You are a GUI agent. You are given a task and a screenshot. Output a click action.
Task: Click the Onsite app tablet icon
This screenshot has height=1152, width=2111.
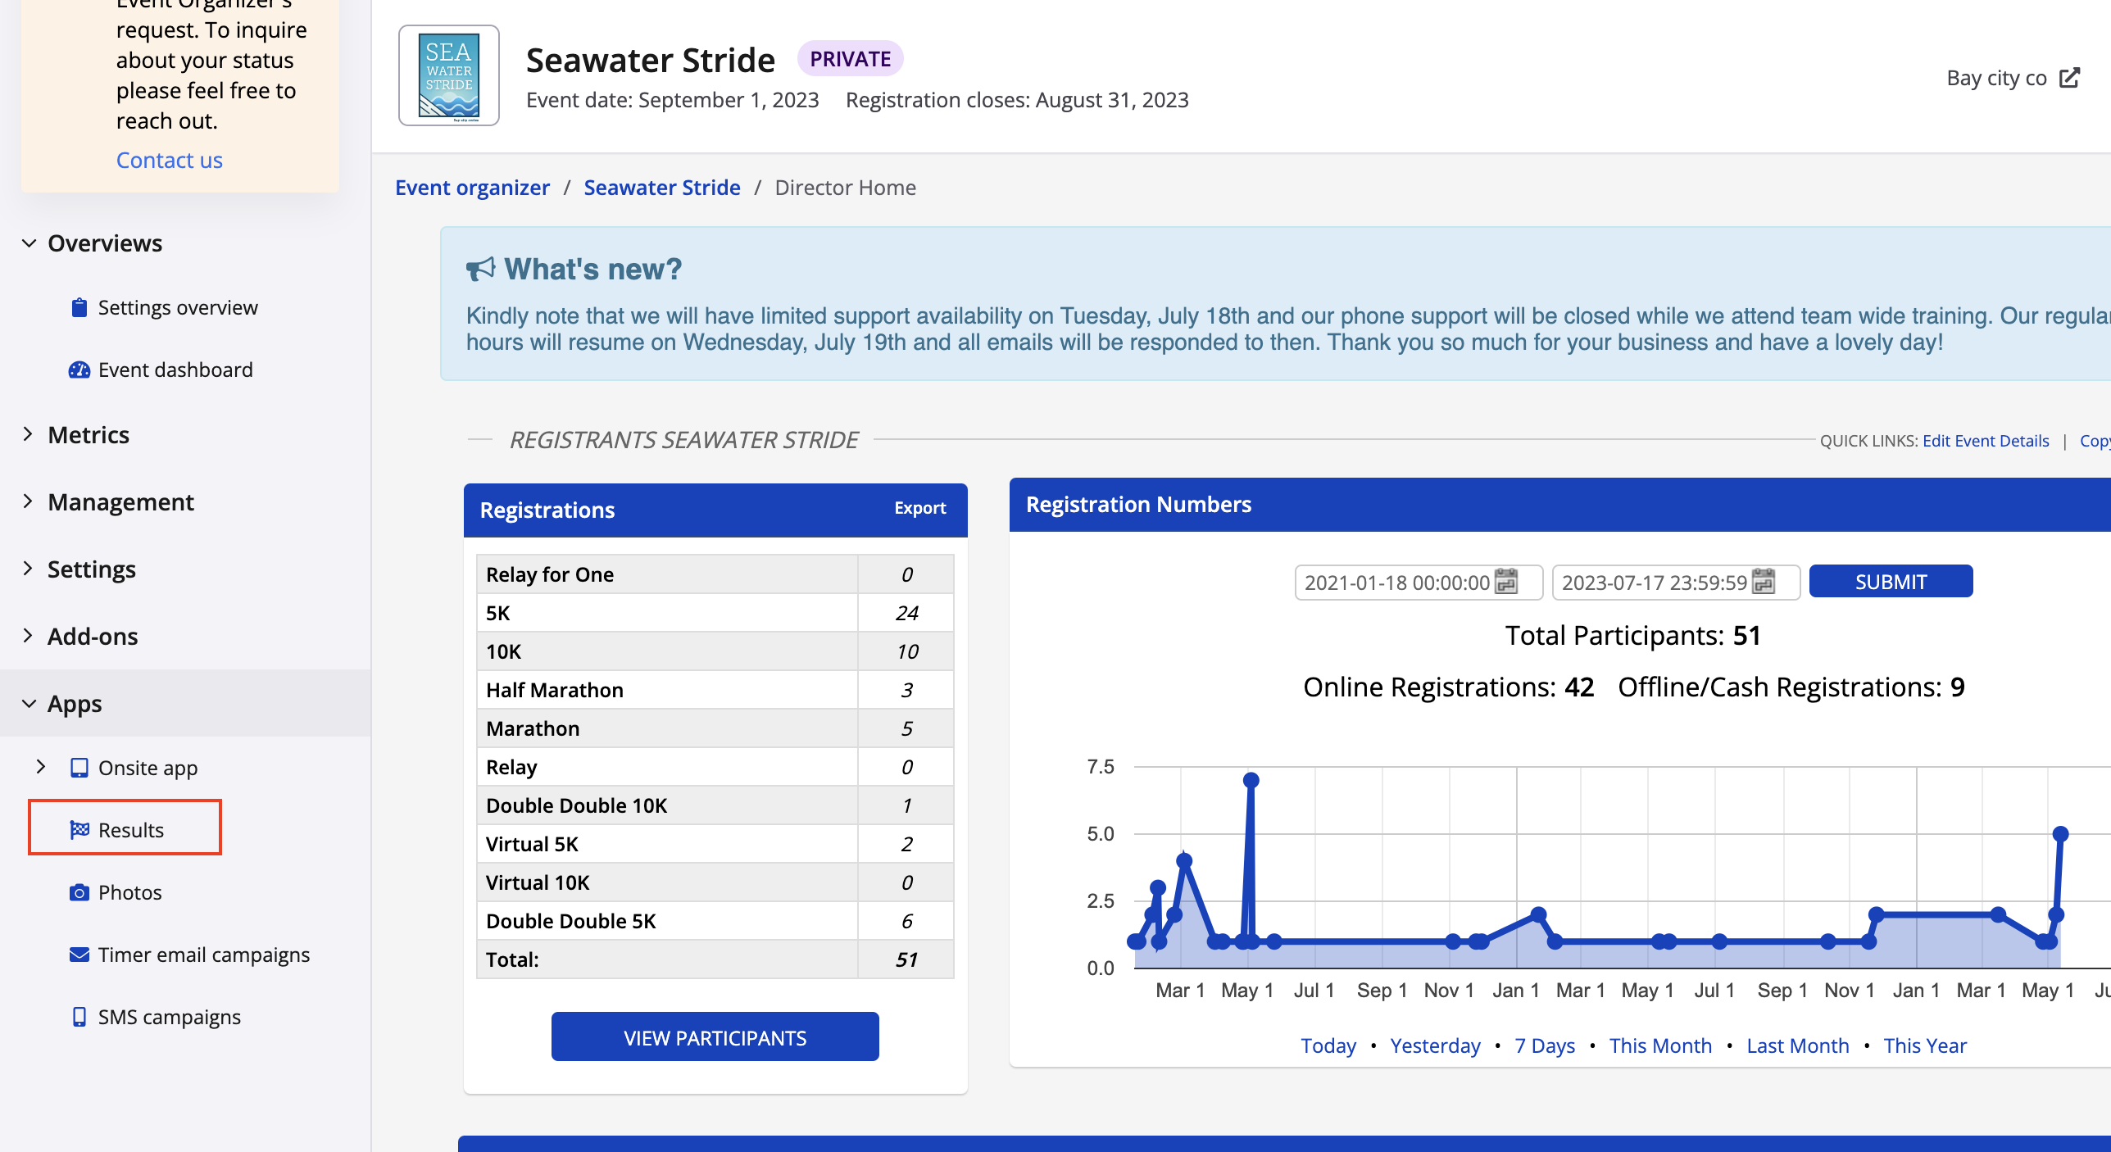(79, 768)
